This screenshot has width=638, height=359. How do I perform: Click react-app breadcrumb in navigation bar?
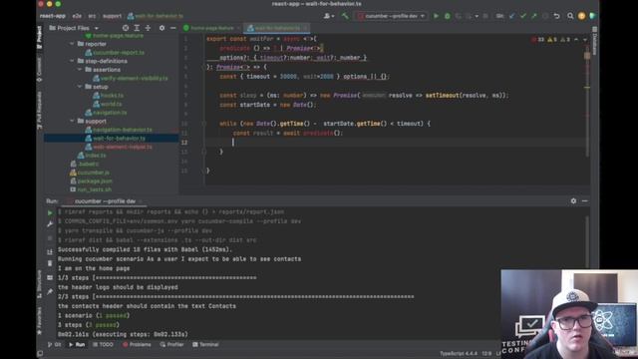coord(53,16)
